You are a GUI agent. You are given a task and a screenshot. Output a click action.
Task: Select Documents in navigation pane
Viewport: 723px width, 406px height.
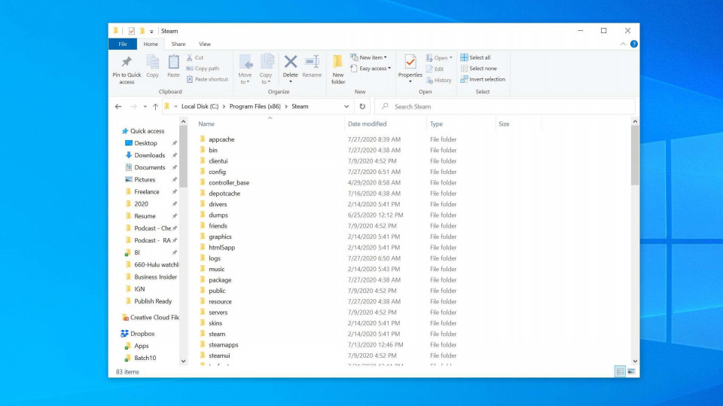pos(149,167)
